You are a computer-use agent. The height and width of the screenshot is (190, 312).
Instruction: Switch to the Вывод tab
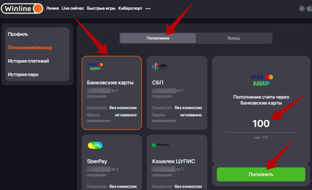tap(234, 38)
